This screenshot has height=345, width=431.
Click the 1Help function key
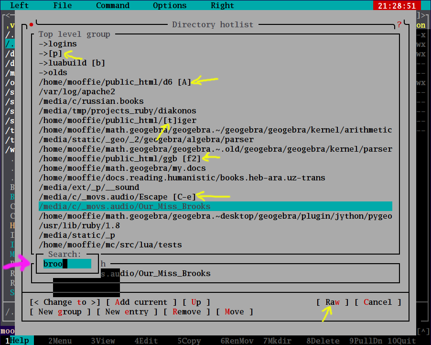click(x=20, y=341)
